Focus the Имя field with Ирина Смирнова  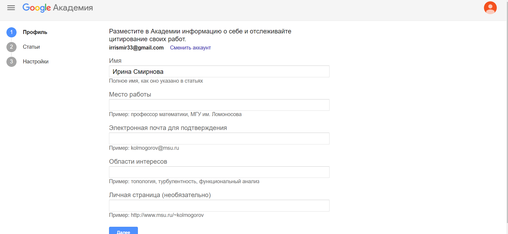coord(219,71)
